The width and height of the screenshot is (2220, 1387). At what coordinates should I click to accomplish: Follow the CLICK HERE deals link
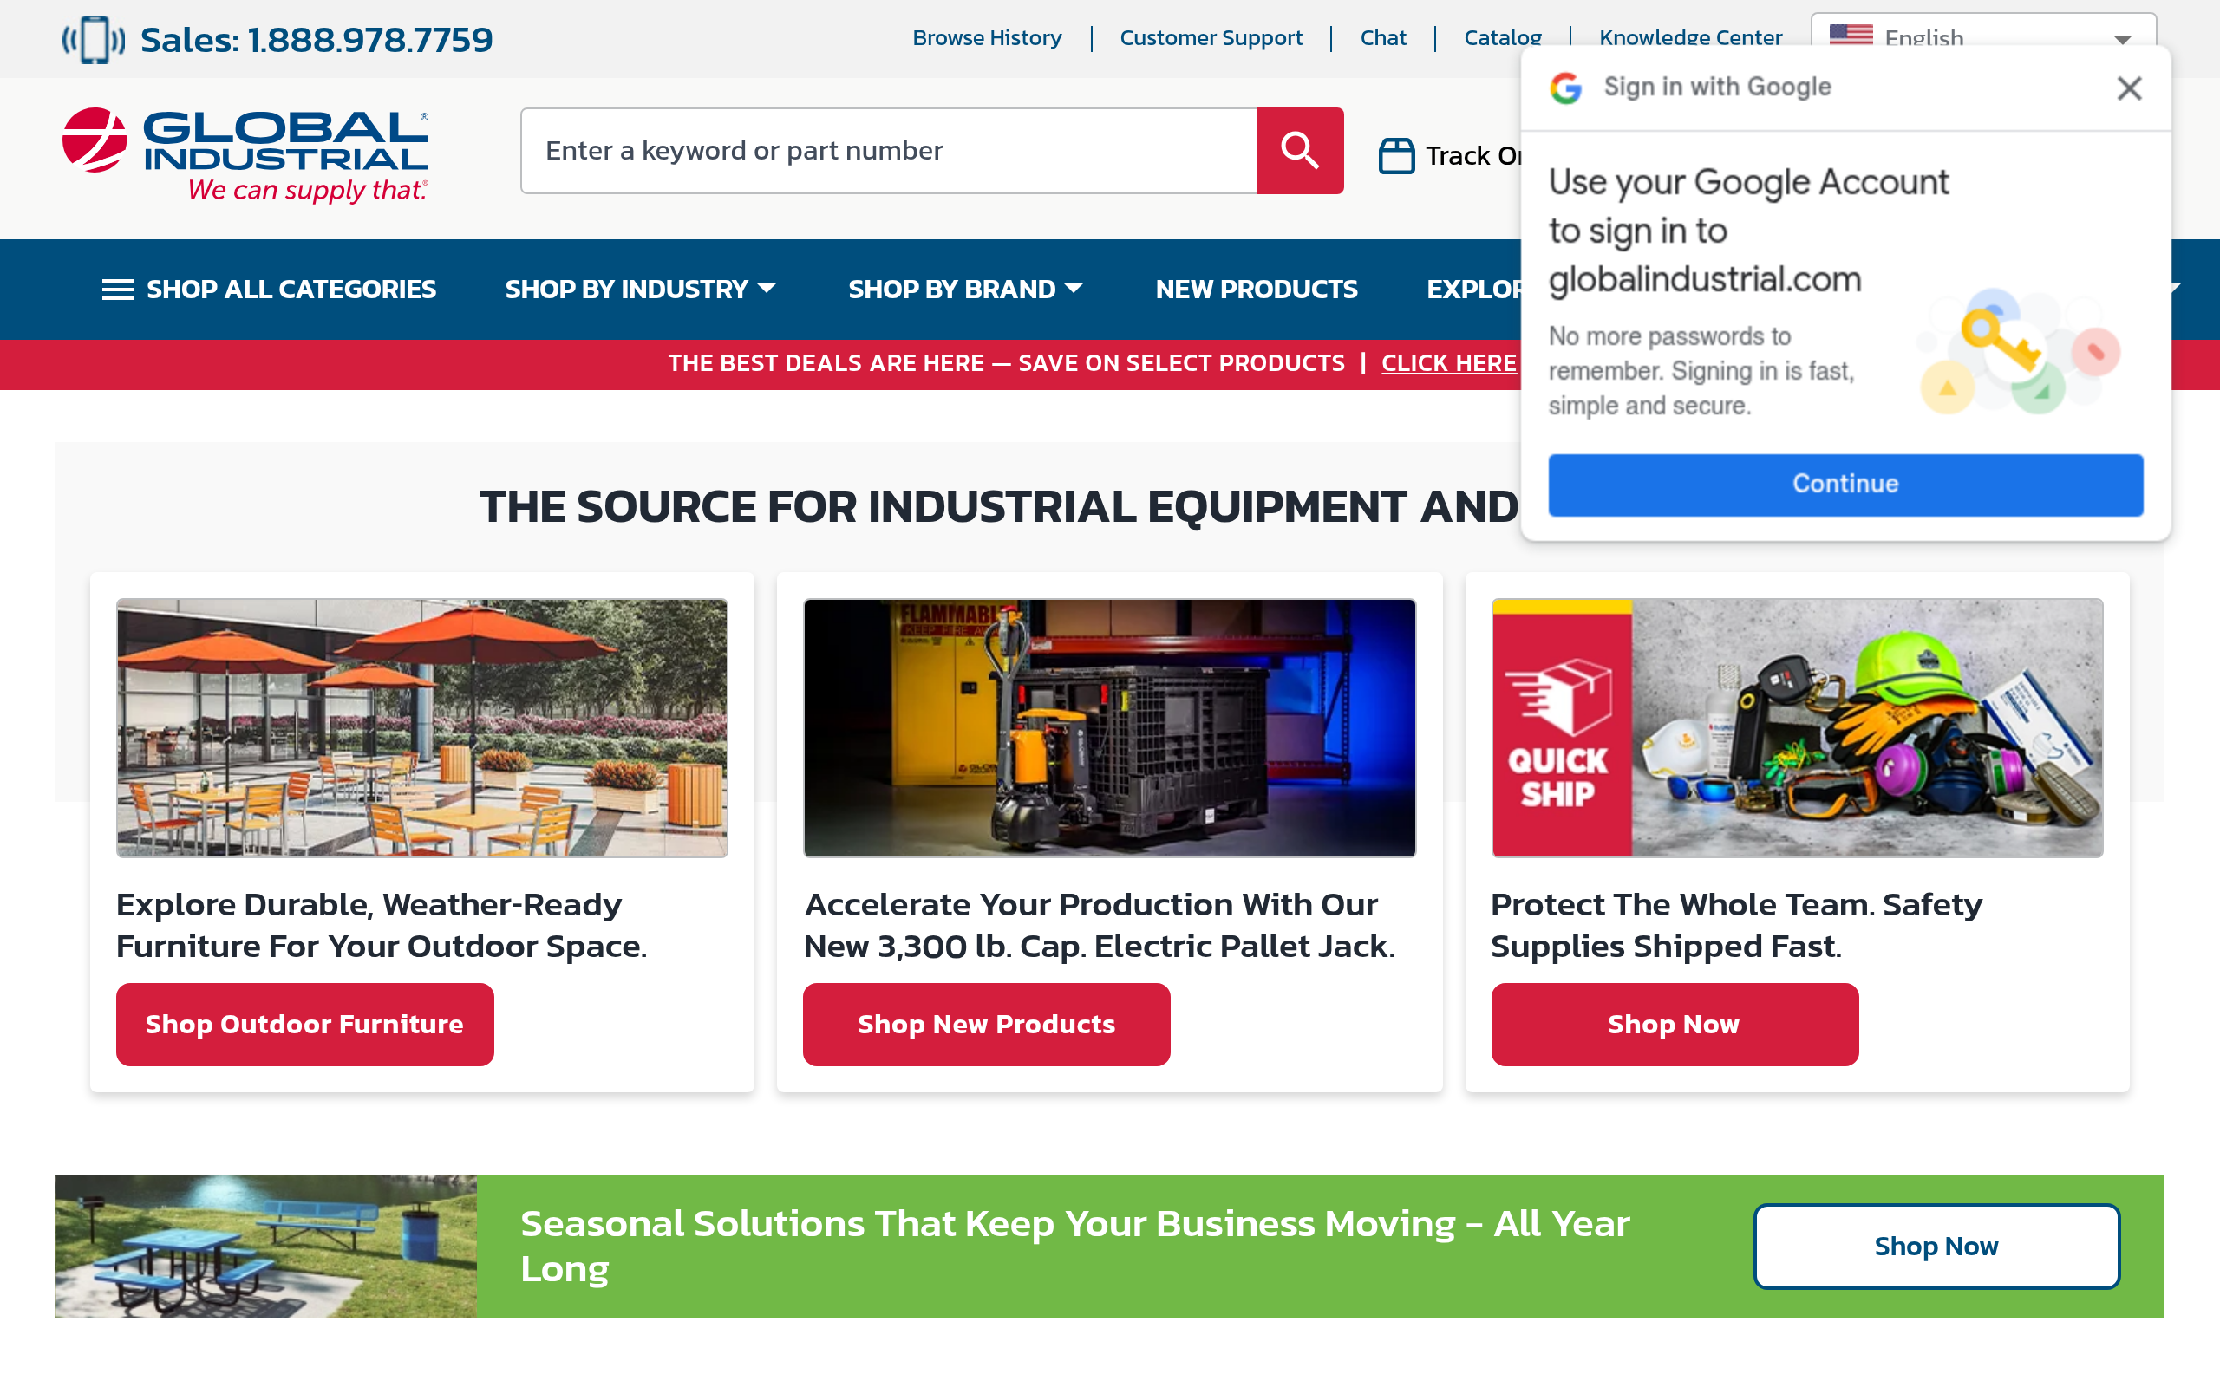pyautogui.click(x=1448, y=363)
